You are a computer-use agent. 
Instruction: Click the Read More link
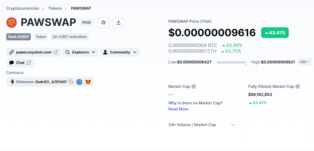pos(178,109)
